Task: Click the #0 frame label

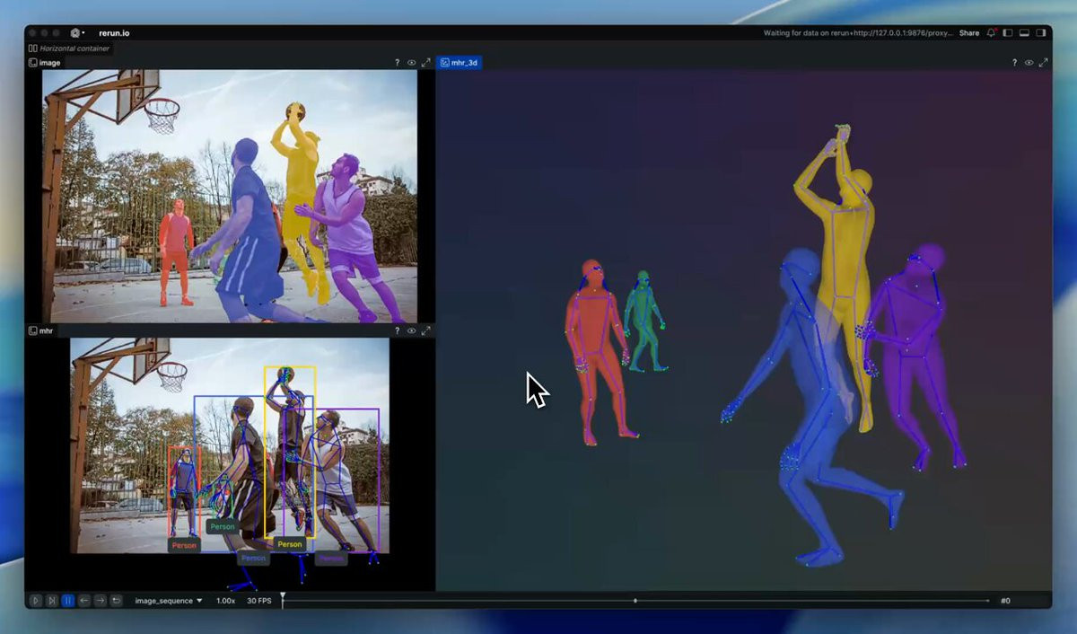Action: (x=1005, y=601)
